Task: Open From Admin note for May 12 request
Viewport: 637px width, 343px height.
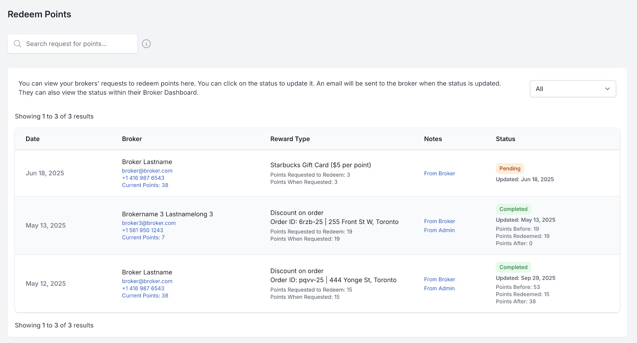Action: [x=439, y=288]
